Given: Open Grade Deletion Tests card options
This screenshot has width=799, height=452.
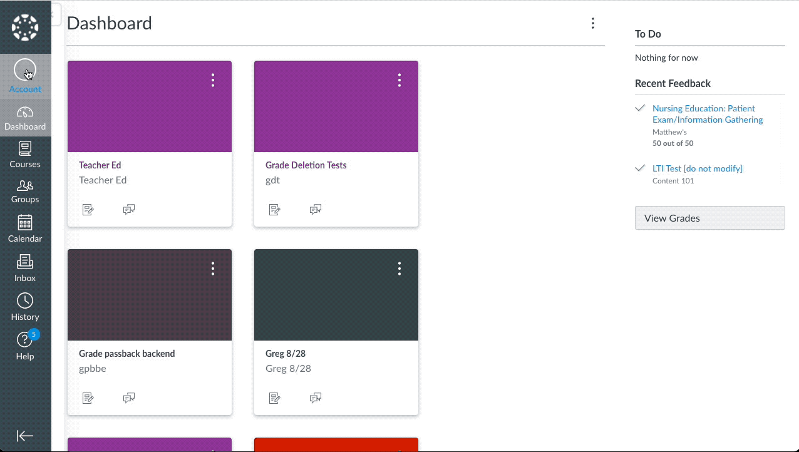Looking at the screenshot, I should coord(399,80).
